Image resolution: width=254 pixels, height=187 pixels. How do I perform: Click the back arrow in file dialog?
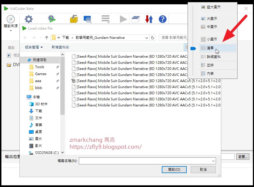(x=25, y=38)
